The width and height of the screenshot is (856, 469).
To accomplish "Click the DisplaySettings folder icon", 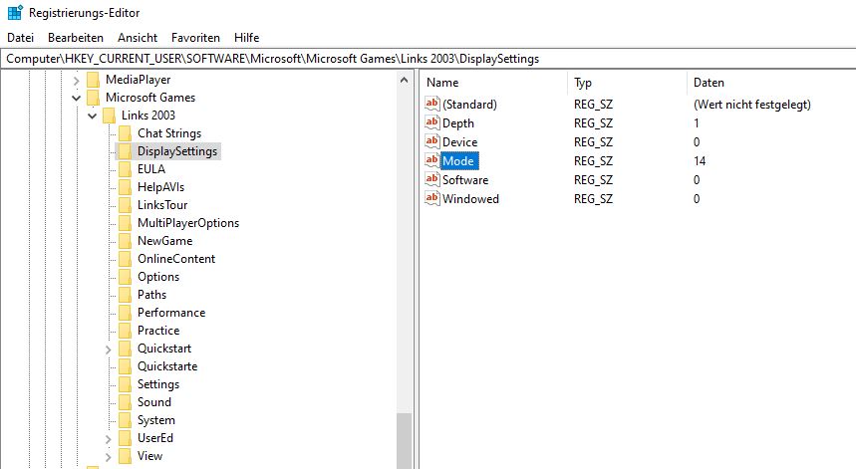I will [x=125, y=151].
